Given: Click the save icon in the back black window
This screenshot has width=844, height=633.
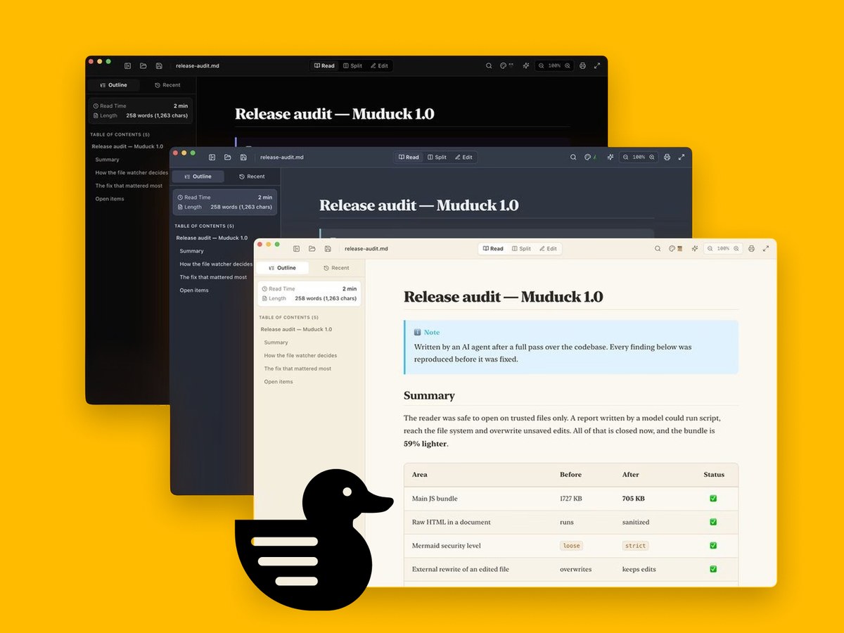Looking at the screenshot, I should point(159,65).
